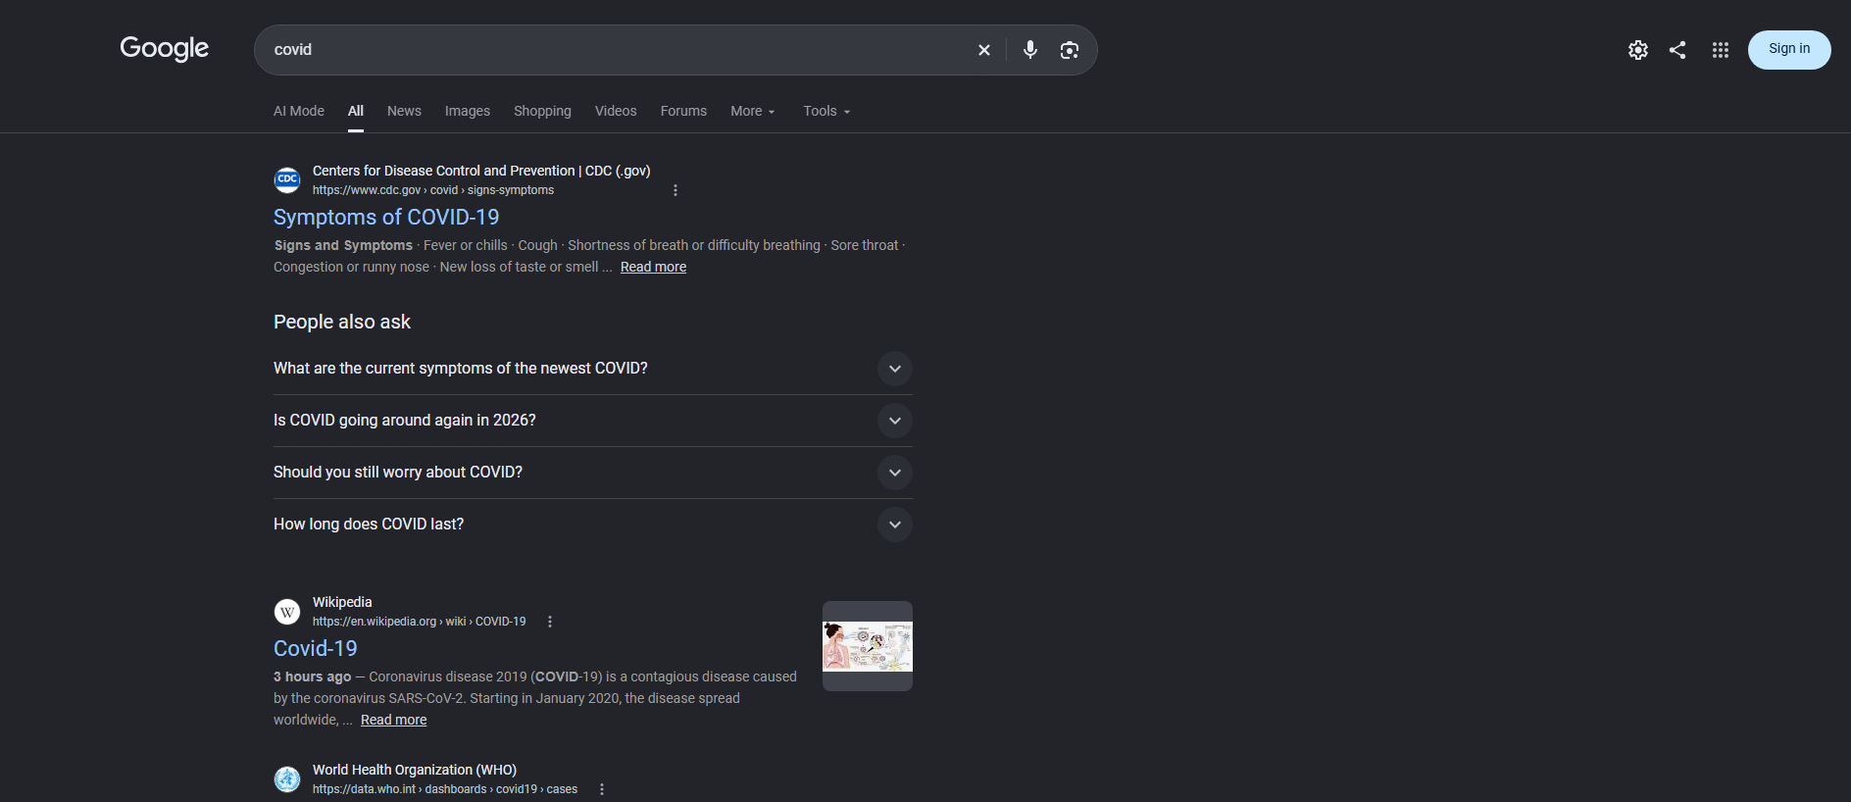Click the en.wikipedia.org URL breadcrumb
The width and height of the screenshot is (1851, 802).
(x=419, y=622)
